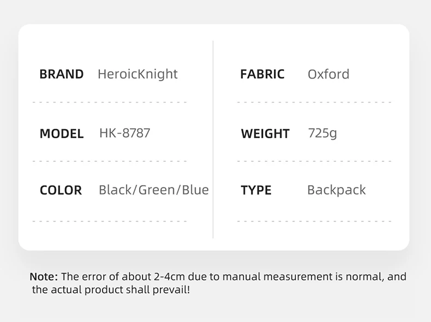Select the HK-8787 model number
Viewport: 431px width, 322px height.
(x=125, y=133)
